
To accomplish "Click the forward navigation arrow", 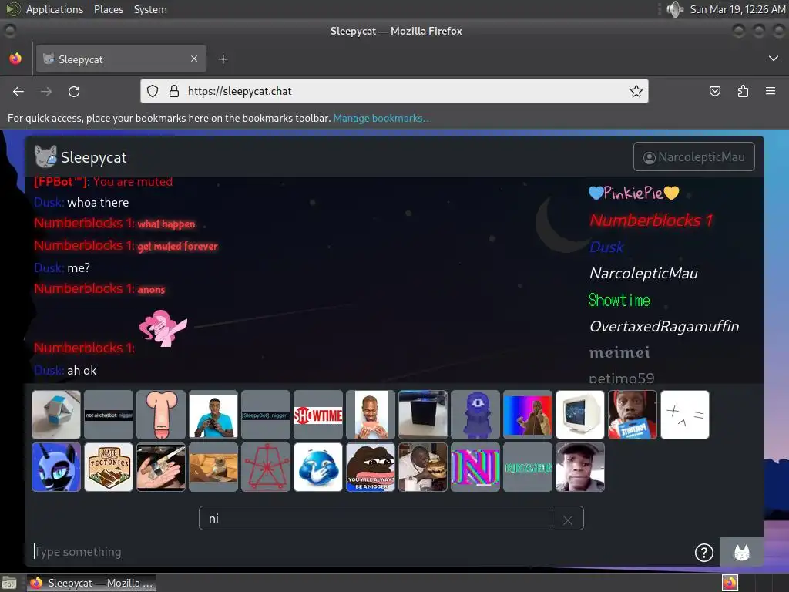I will (x=46, y=91).
